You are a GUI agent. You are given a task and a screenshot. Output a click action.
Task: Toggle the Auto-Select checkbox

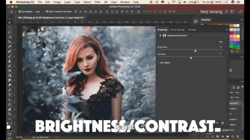click(x=20, y=12)
